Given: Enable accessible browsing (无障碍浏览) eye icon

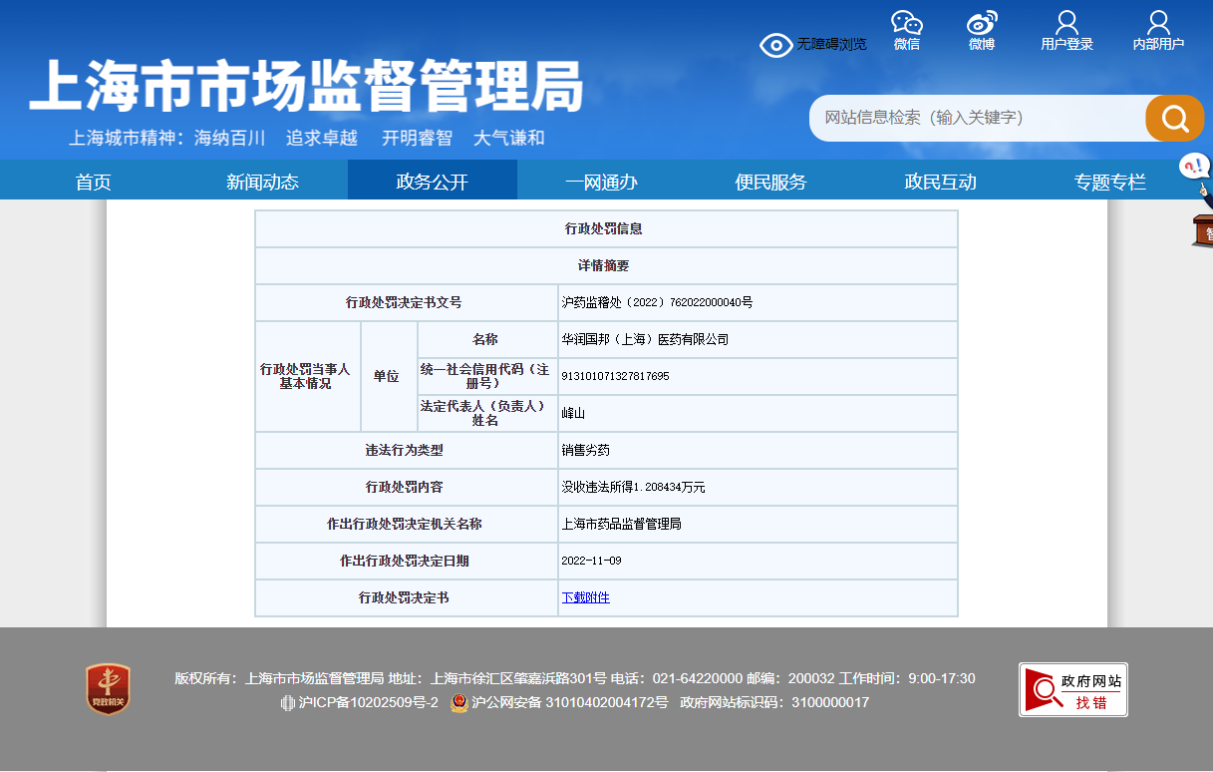Looking at the screenshot, I should pyautogui.click(x=775, y=45).
